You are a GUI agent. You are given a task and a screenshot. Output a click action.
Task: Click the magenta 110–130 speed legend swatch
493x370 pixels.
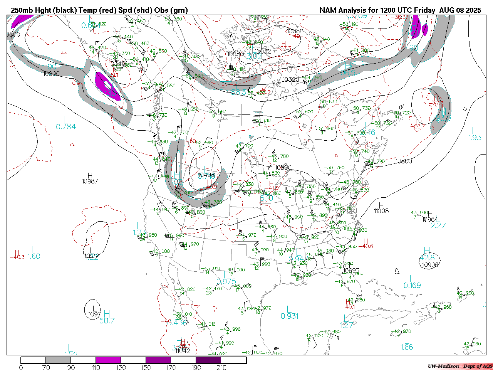(x=108, y=360)
